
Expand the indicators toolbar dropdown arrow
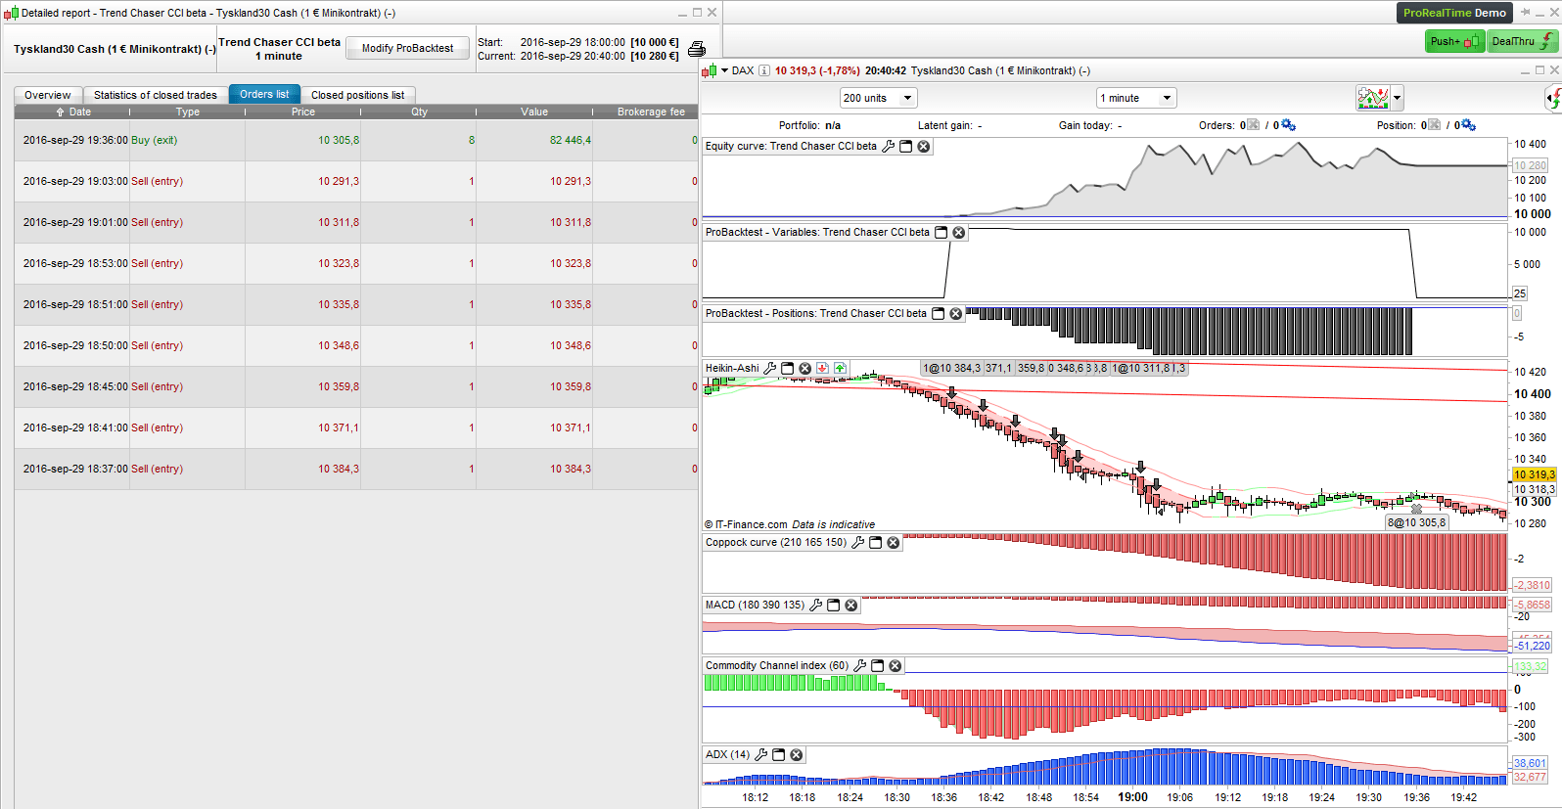coord(1397,98)
